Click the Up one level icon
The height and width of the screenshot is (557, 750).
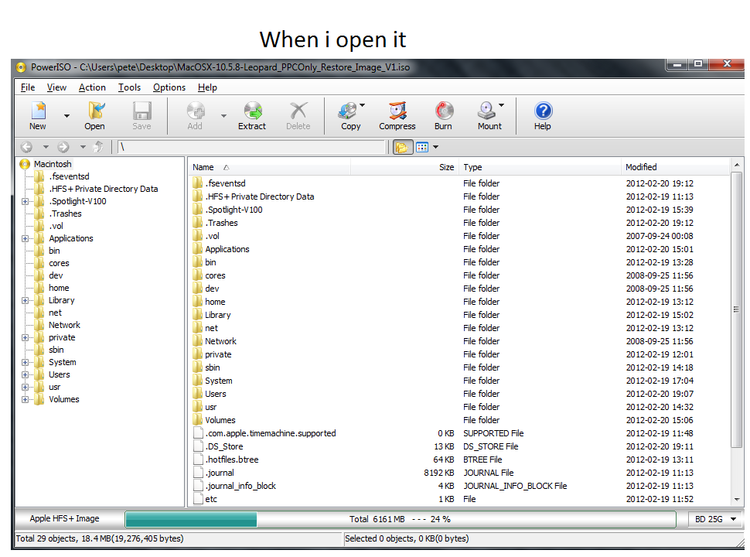tap(98, 147)
